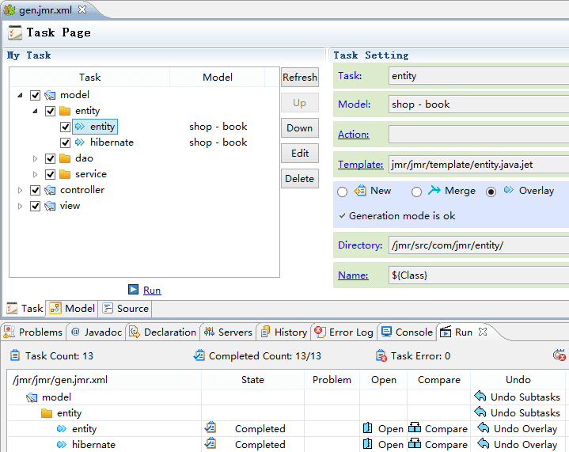Click completed state icon in entity result row

[211, 427]
